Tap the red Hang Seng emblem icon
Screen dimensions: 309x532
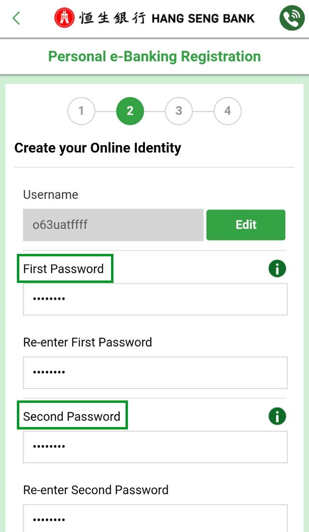tap(64, 18)
